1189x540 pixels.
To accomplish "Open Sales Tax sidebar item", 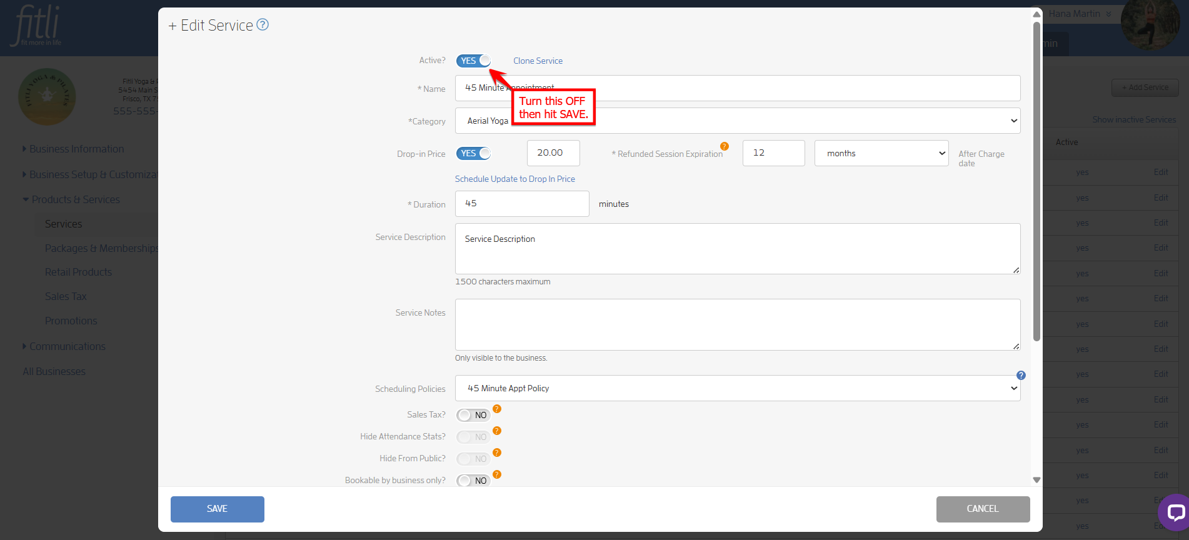I will pyautogui.click(x=66, y=296).
